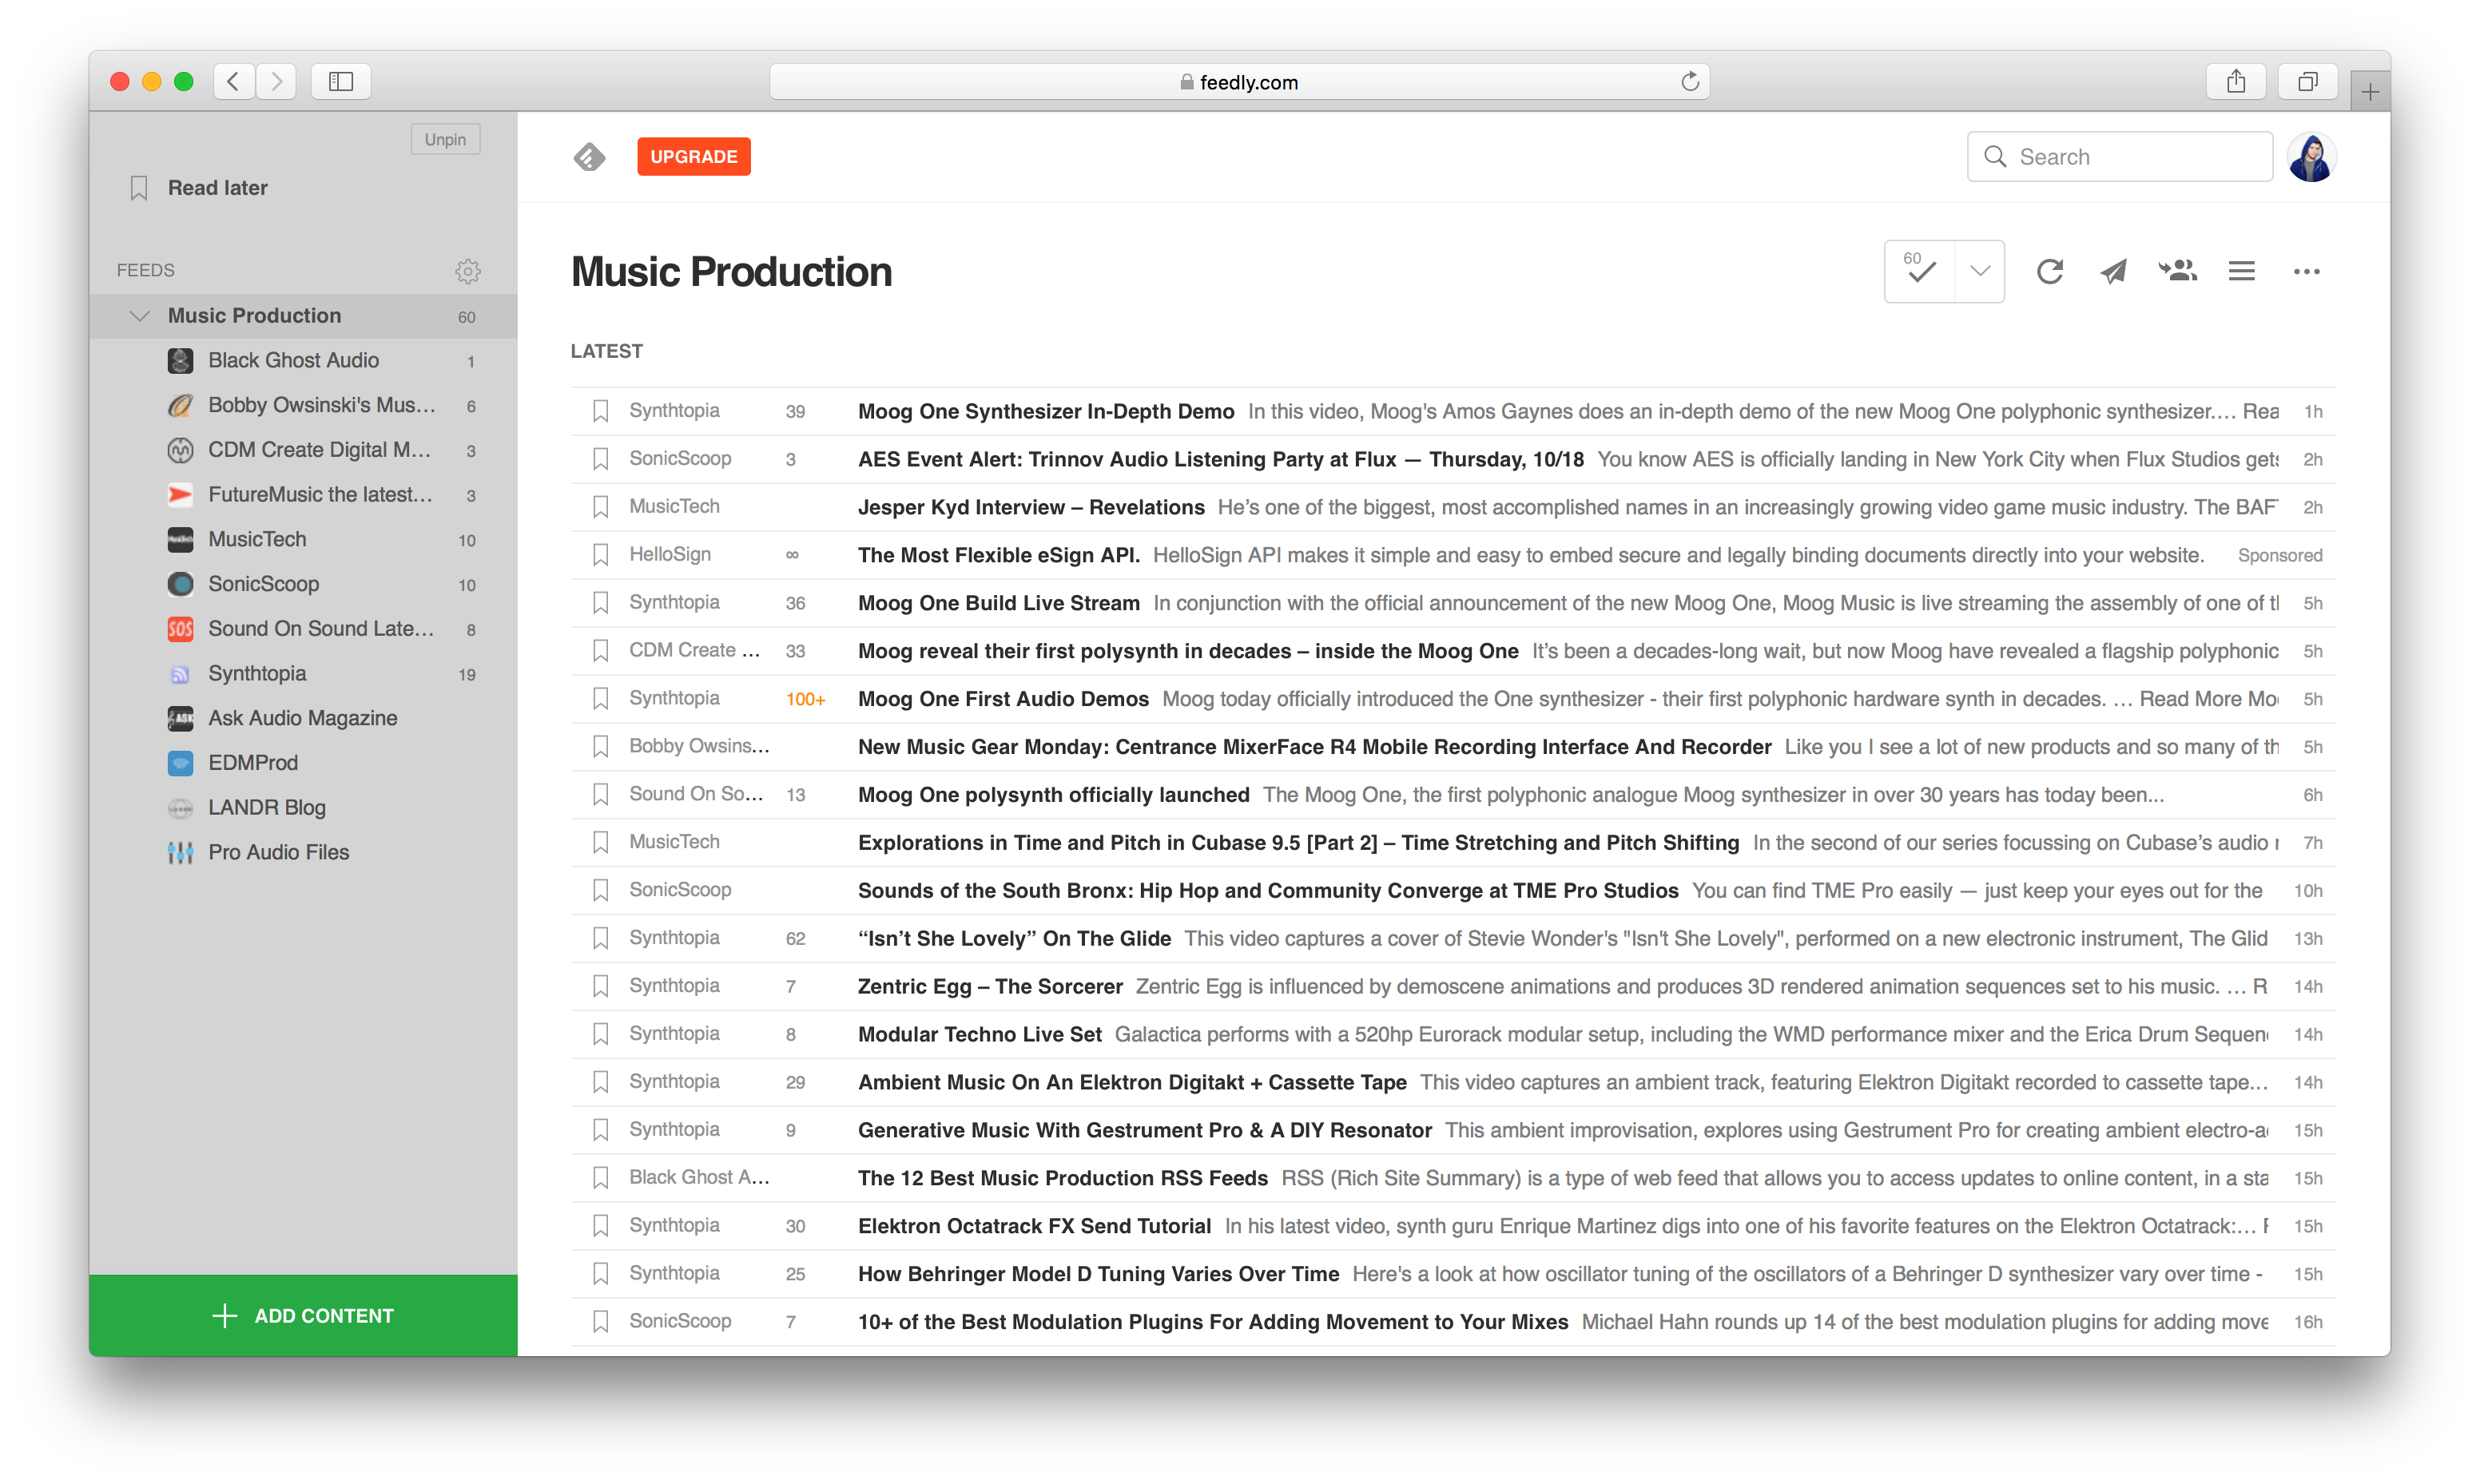The width and height of the screenshot is (2480, 1484).
Task: Open Generative Music With Gestrument Pro article
Action: (1145, 1130)
